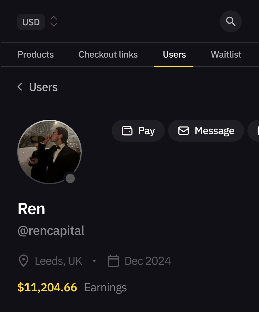Click the $11,204.66 earnings amount
Screen dimensions: 259x312
click(47, 287)
